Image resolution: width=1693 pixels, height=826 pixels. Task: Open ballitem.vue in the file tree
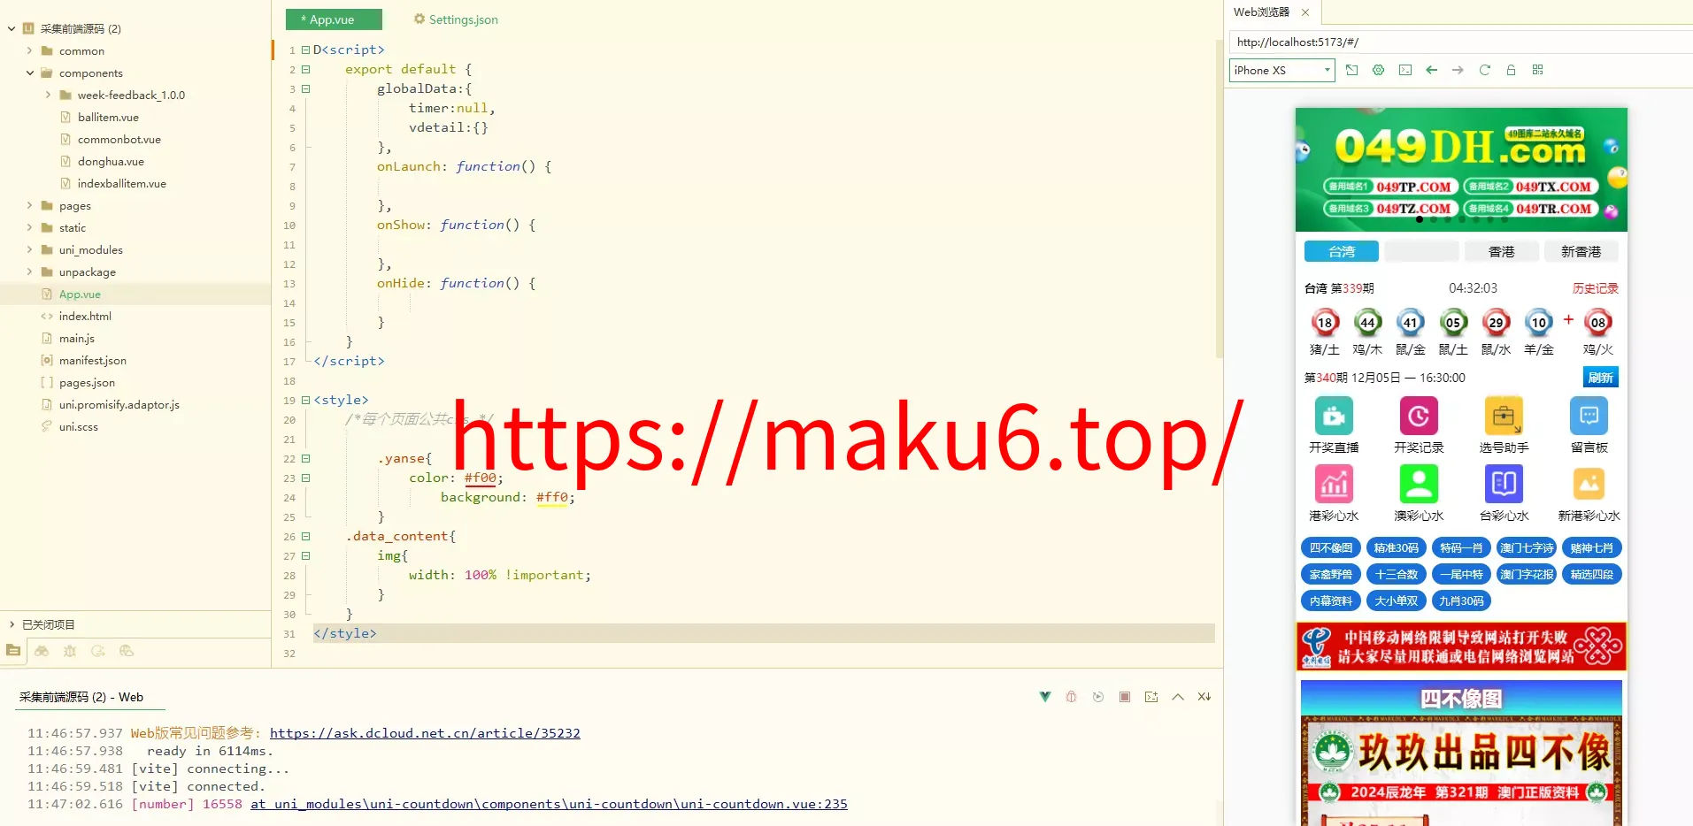(108, 118)
